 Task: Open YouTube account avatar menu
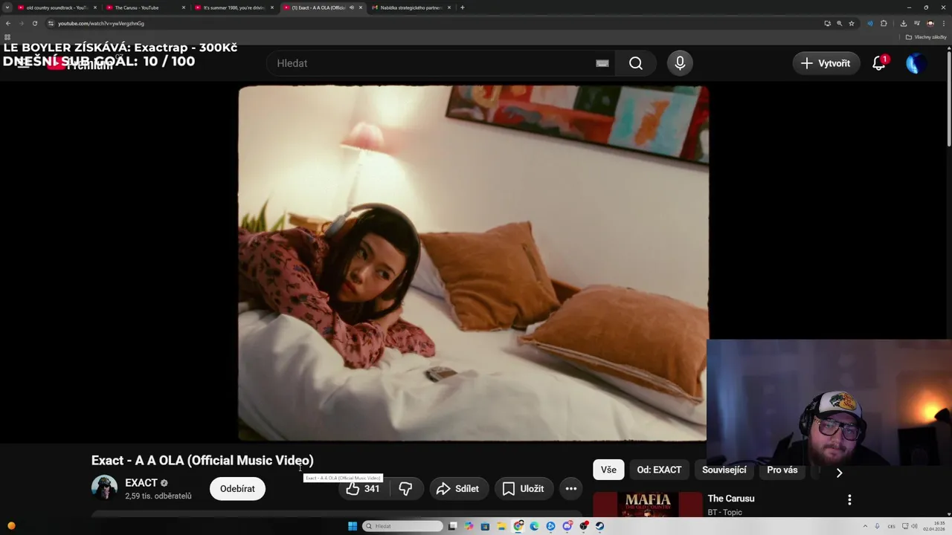[x=916, y=63]
